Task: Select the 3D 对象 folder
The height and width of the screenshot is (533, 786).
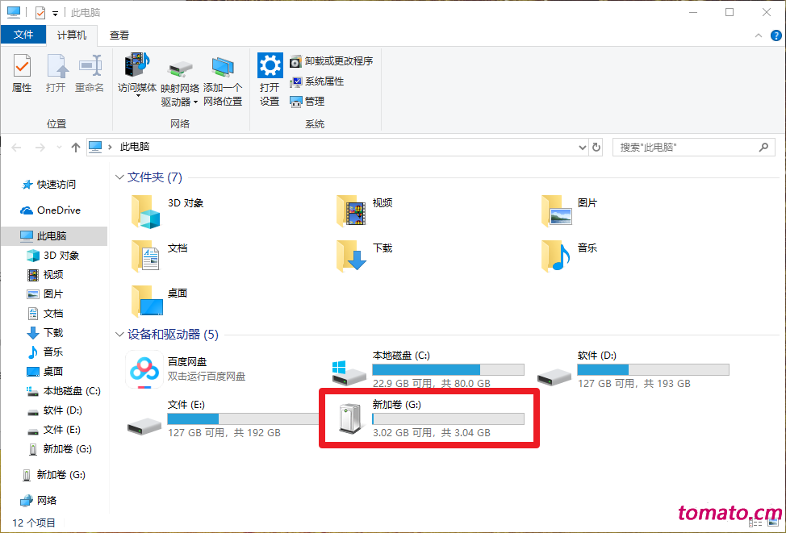Action: tap(167, 211)
